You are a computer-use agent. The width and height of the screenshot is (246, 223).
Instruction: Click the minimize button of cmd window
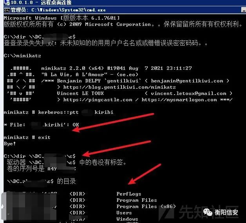click(244, 10)
